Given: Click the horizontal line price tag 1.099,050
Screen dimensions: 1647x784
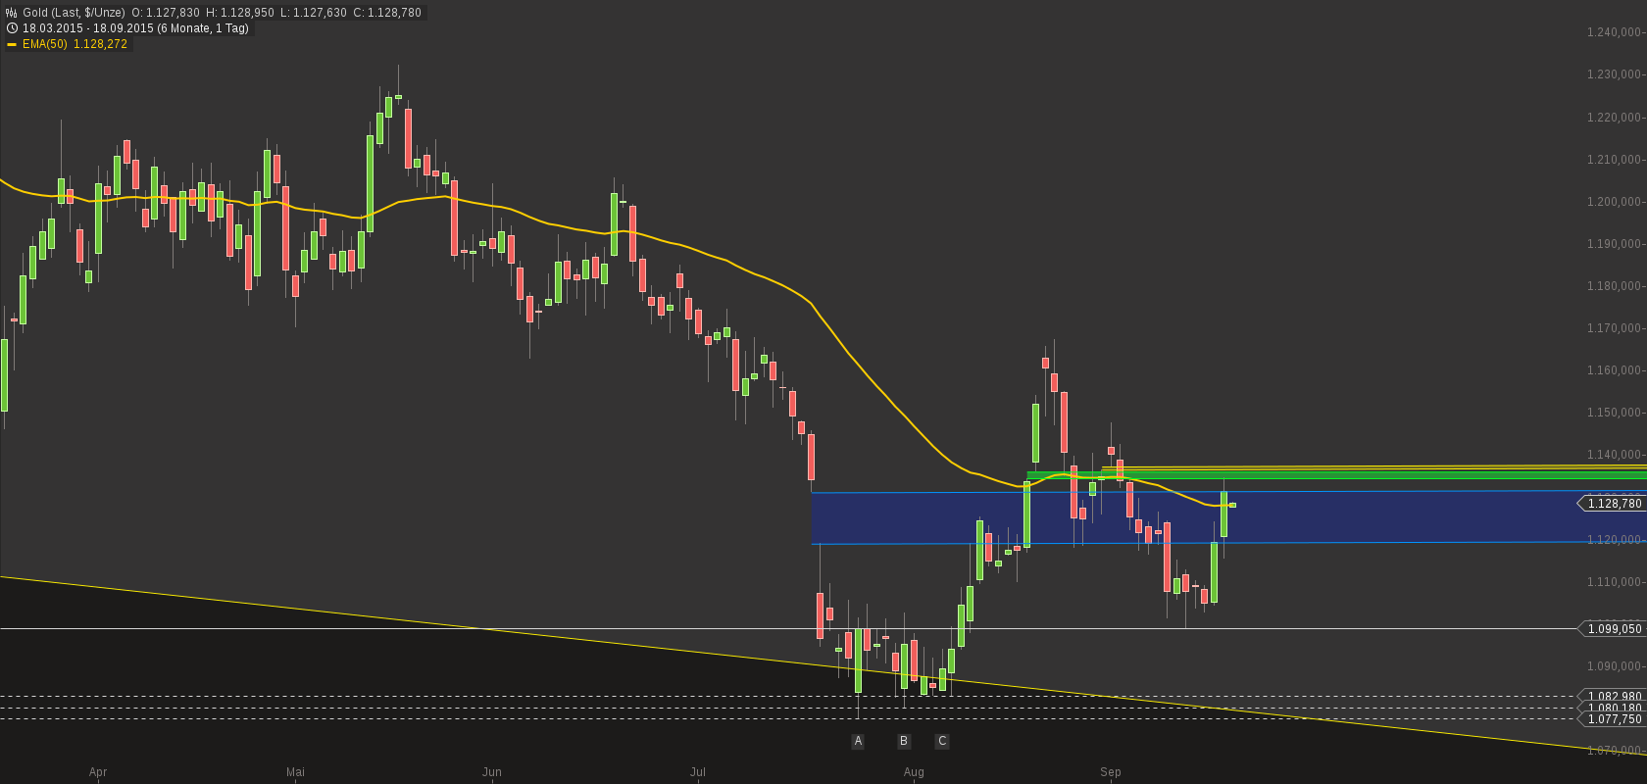Looking at the screenshot, I should pyautogui.click(x=1611, y=628).
